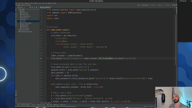Place cursor on fit_transform in line 20
Viewport: 192px width, 108px height.
(x=105, y=58)
